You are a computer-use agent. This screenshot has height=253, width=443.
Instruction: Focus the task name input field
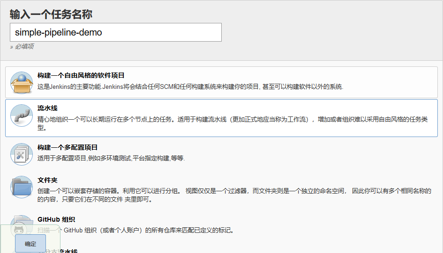click(x=115, y=32)
